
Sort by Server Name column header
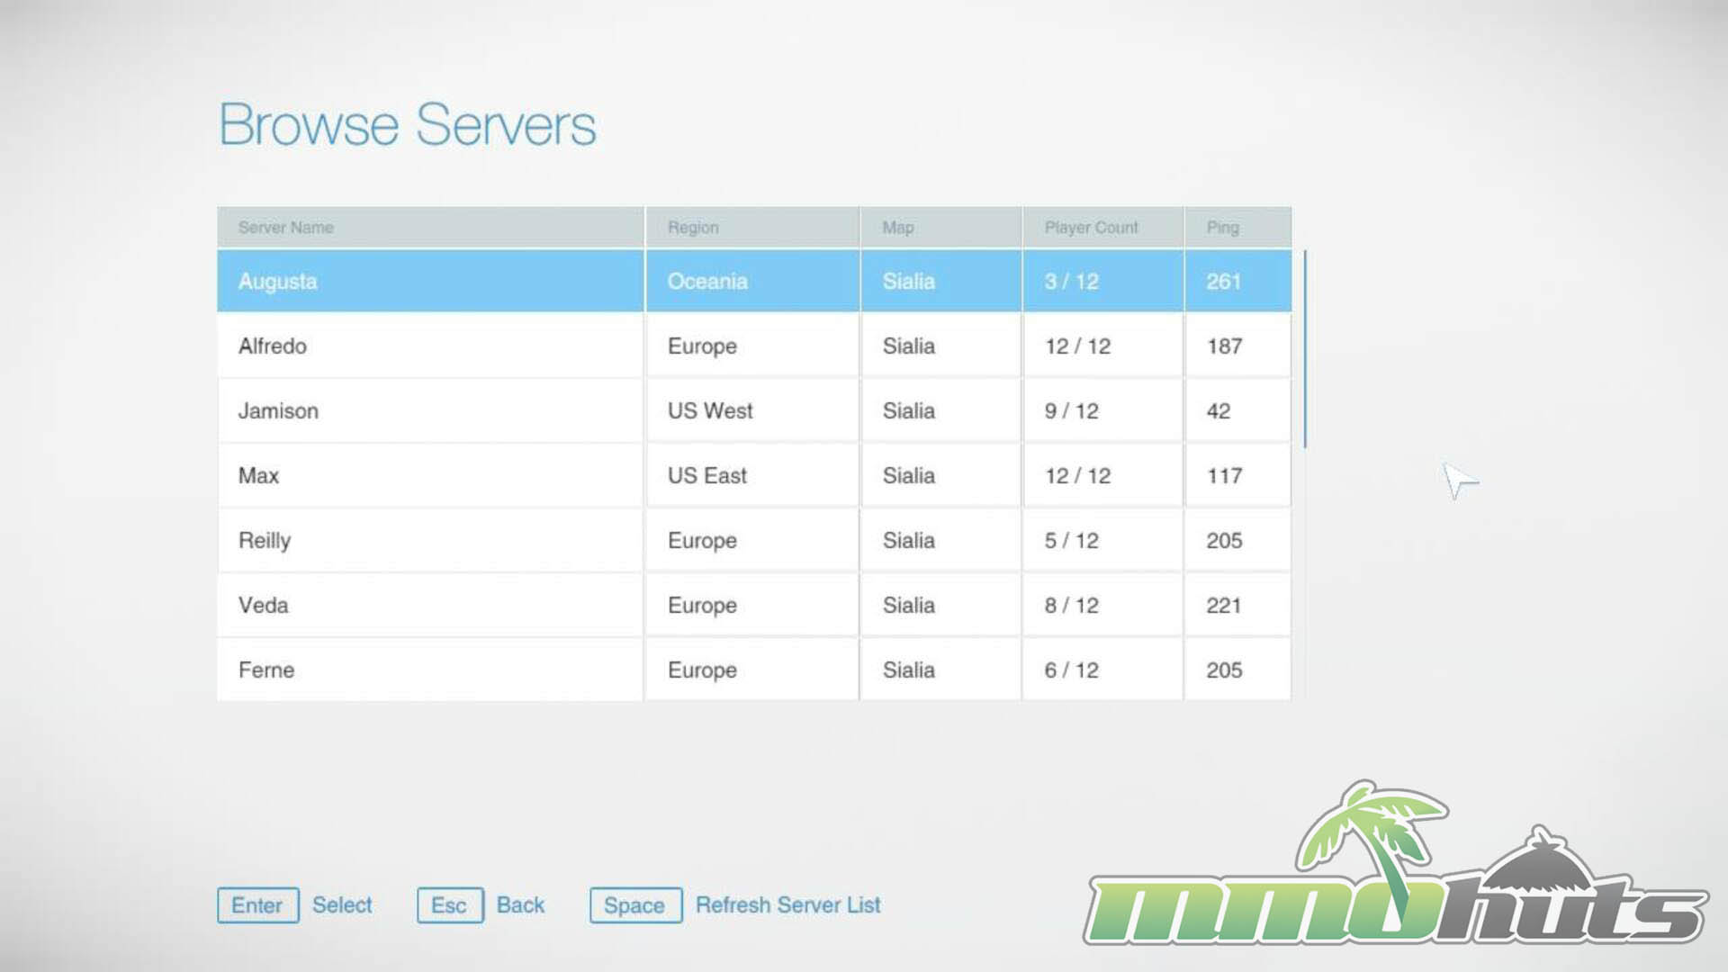(286, 228)
